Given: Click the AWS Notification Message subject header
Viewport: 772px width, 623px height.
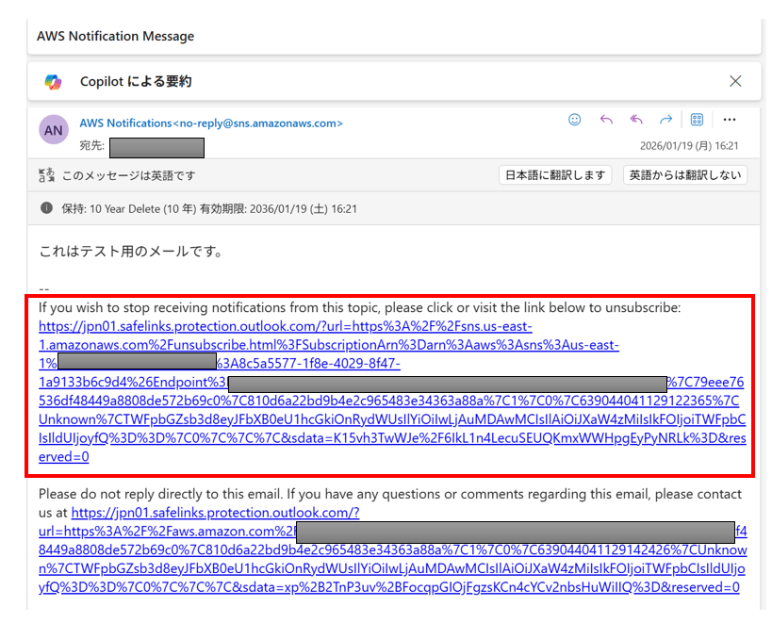Looking at the screenshot, I should click(x=115, y=37).
